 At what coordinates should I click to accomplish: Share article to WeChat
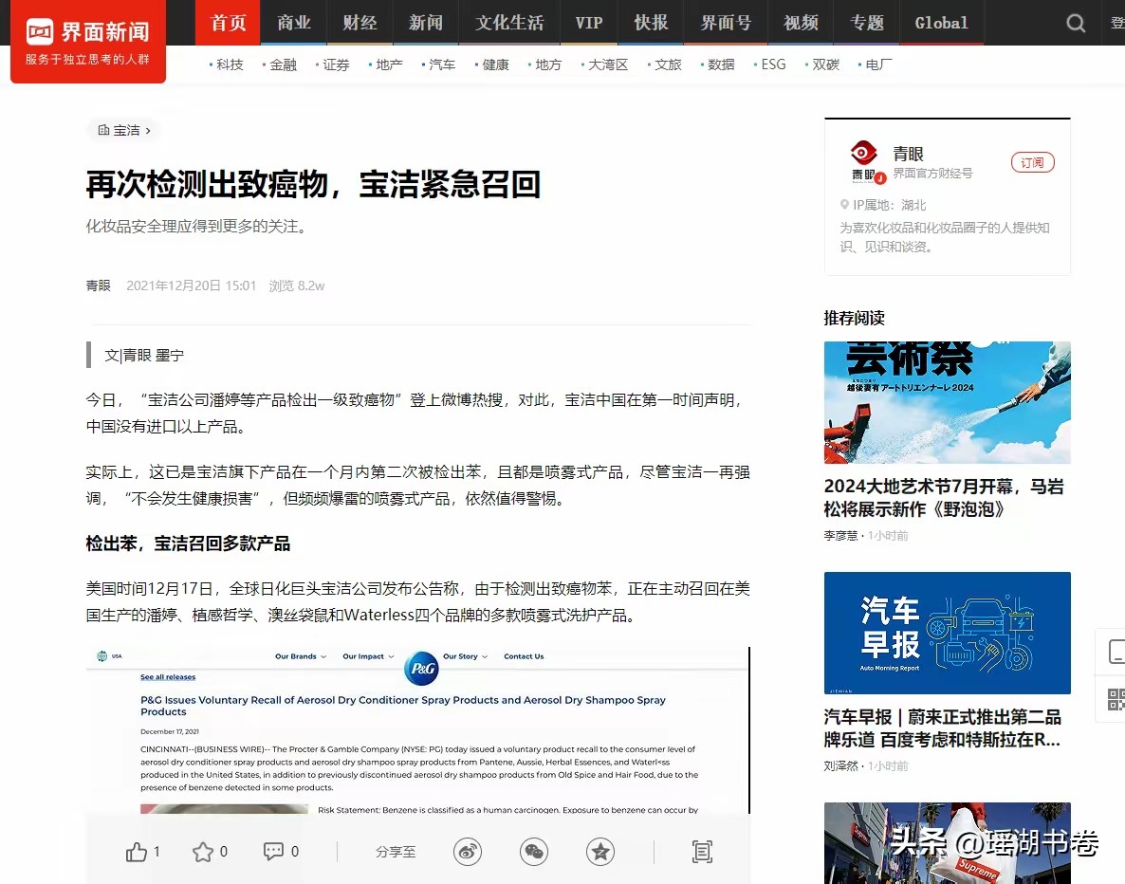(x=534, y=852)
